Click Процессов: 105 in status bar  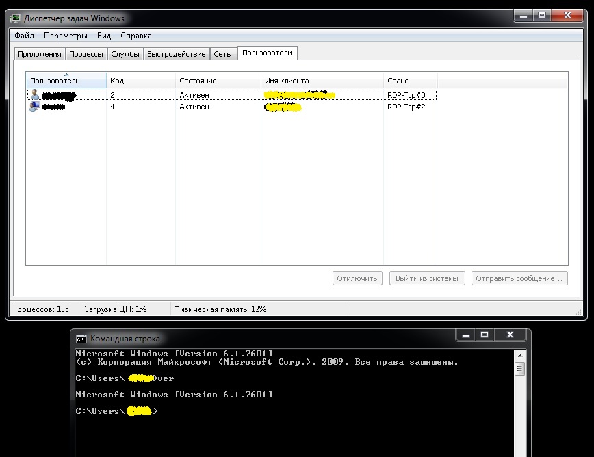coord(40,309)
